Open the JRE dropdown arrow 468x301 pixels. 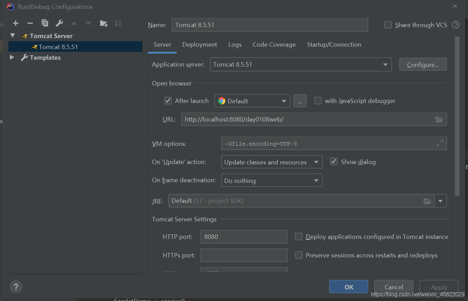click(x=440, y=201)
